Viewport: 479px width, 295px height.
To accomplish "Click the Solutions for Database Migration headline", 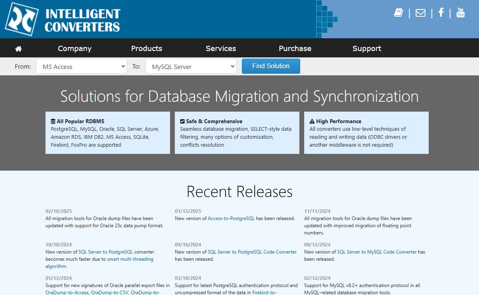I will click(239, 96).
